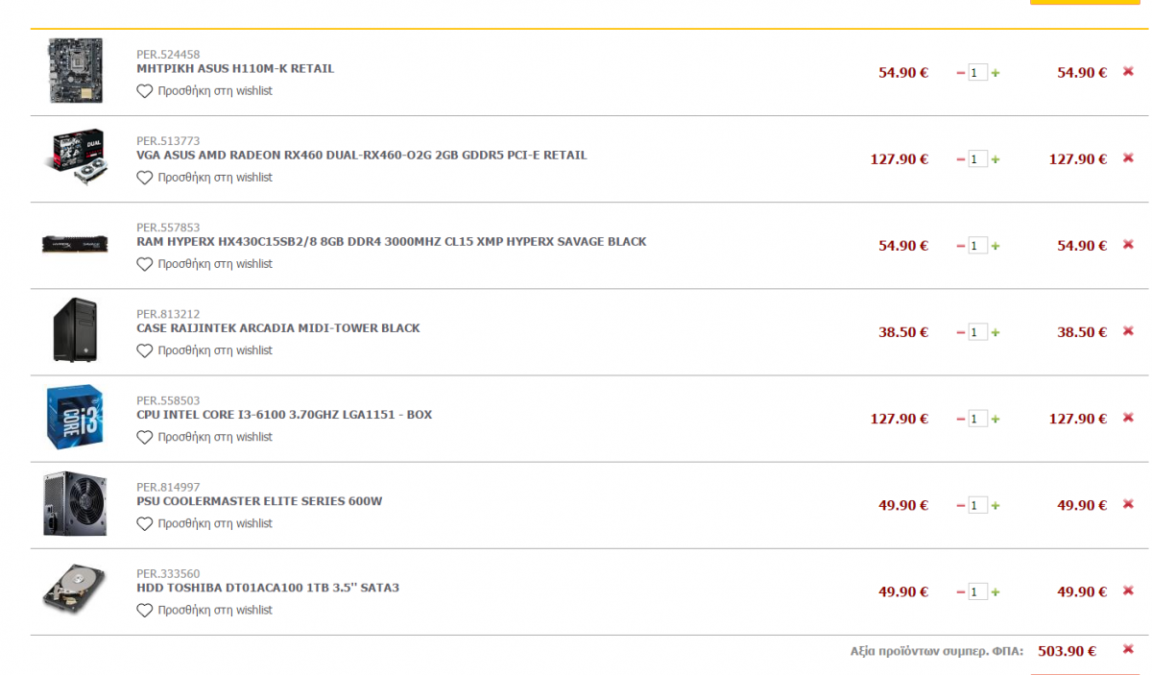Remove ASUS H110M-K motherboard from cart
Viewport: 1152px width, 675px height.
pyautogui.click(x=1128, y=72)
